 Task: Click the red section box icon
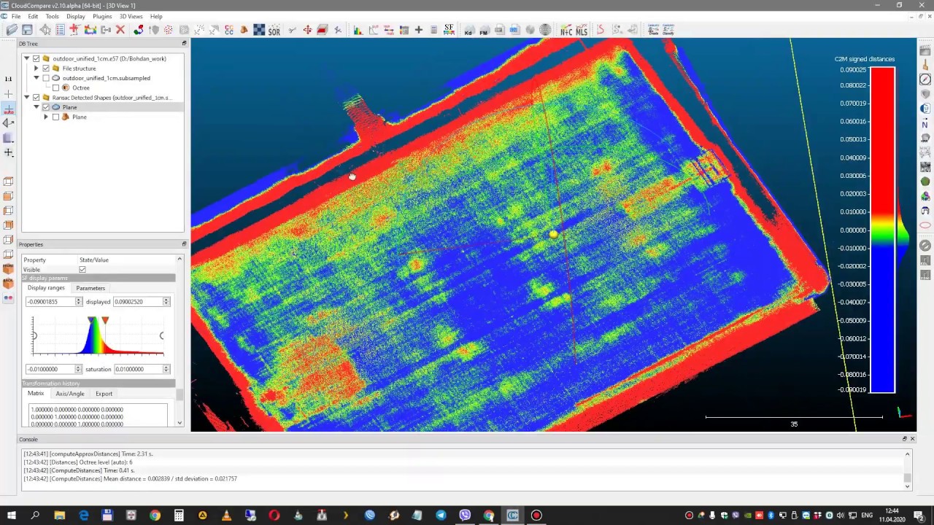point(322,30)
